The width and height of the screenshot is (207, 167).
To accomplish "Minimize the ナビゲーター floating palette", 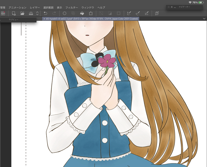I will (x=175, y=7).
